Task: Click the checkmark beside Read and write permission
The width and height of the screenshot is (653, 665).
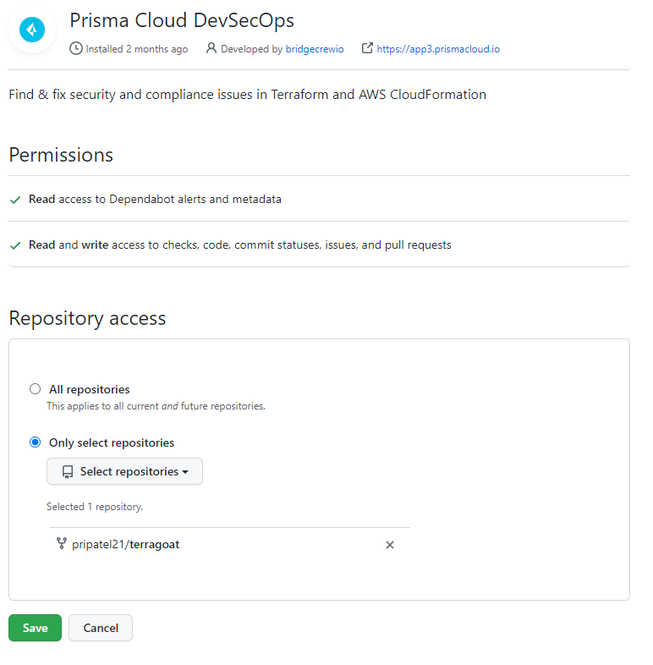Action: (x=15, y=245)
